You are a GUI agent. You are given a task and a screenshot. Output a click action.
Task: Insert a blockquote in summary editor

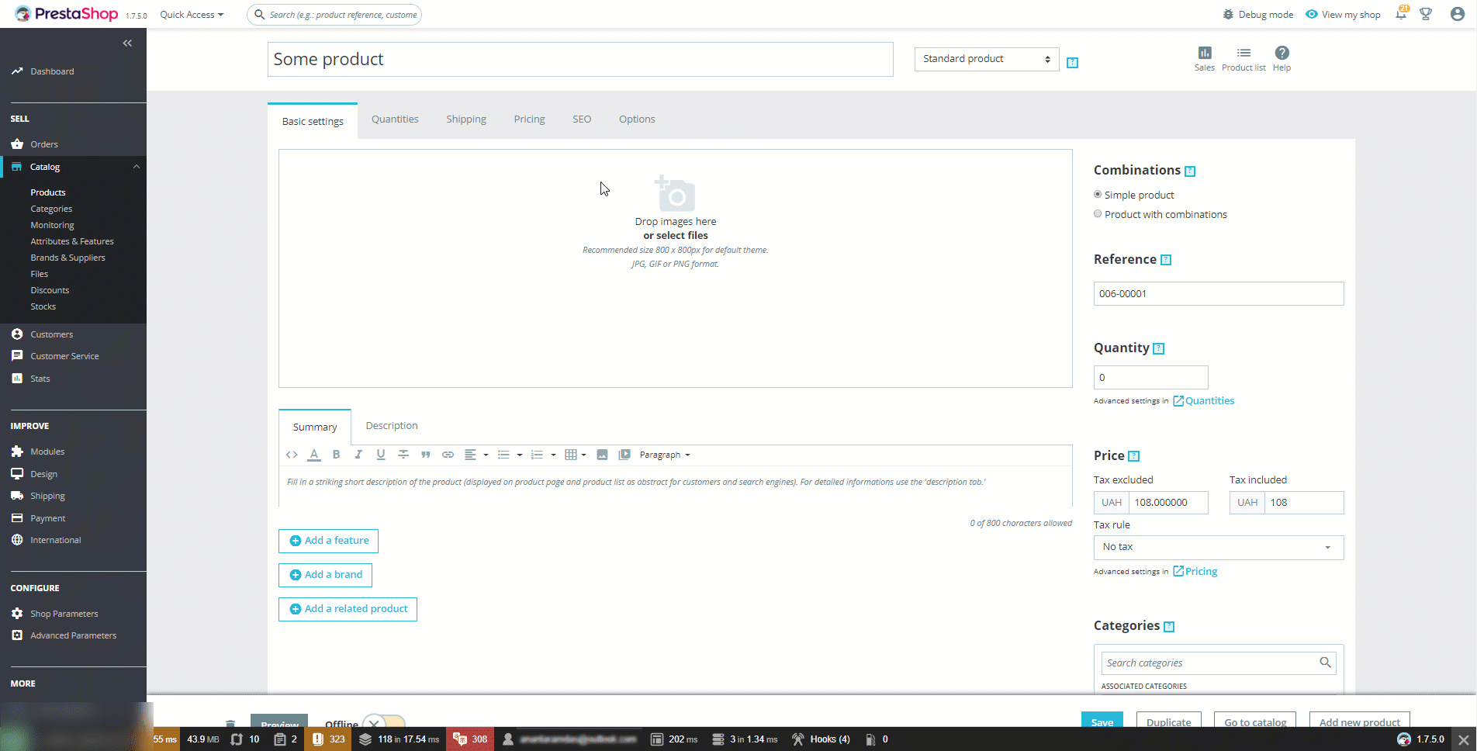click(x=425, y=455)
